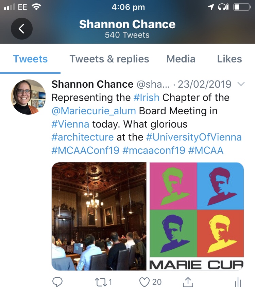Share the tweet using share icon

click(x=188, y=282)
